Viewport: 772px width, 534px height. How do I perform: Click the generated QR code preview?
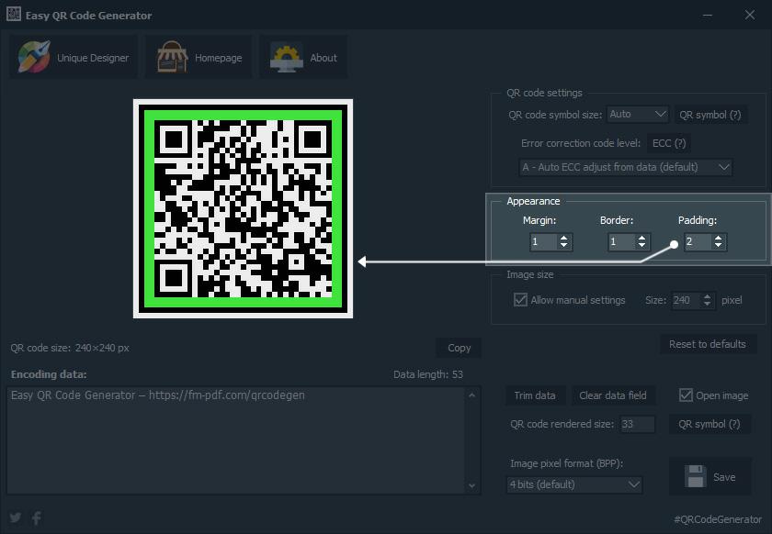coord(244,208)
